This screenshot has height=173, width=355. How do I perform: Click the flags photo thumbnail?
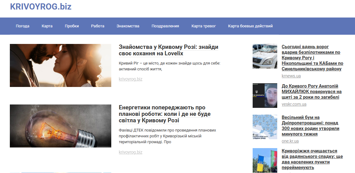pos(265,160)
